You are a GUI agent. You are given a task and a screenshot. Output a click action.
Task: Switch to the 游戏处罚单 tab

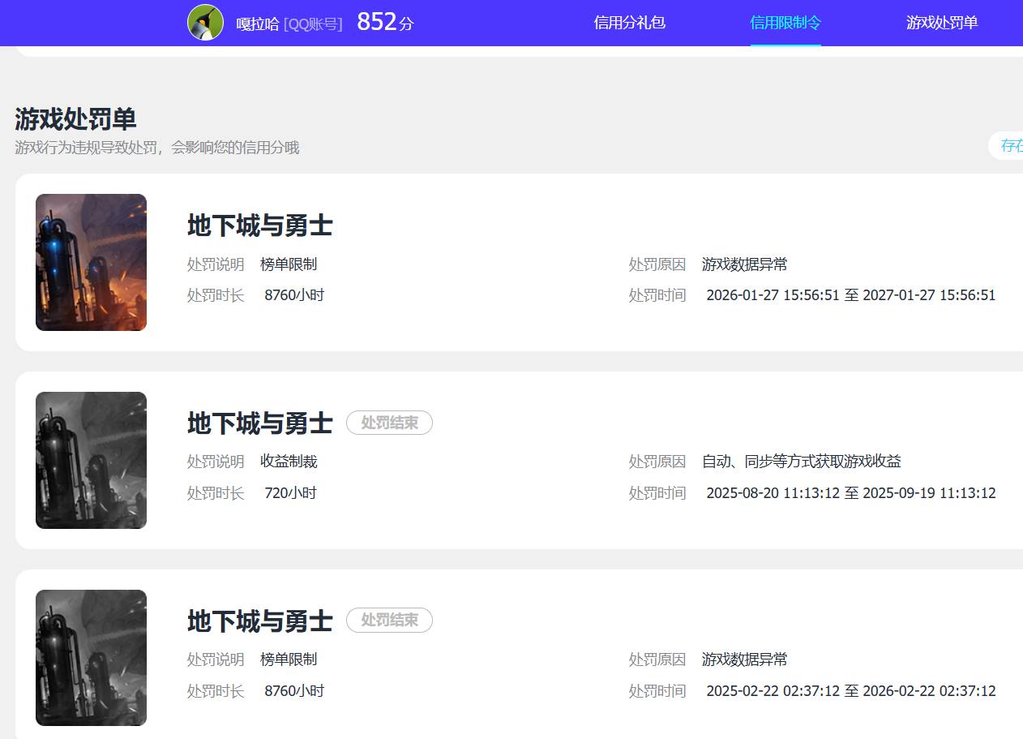coord(942,23)
